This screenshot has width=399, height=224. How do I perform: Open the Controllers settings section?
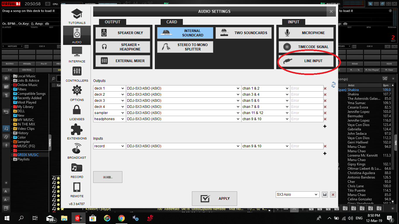tap(77, 74)
